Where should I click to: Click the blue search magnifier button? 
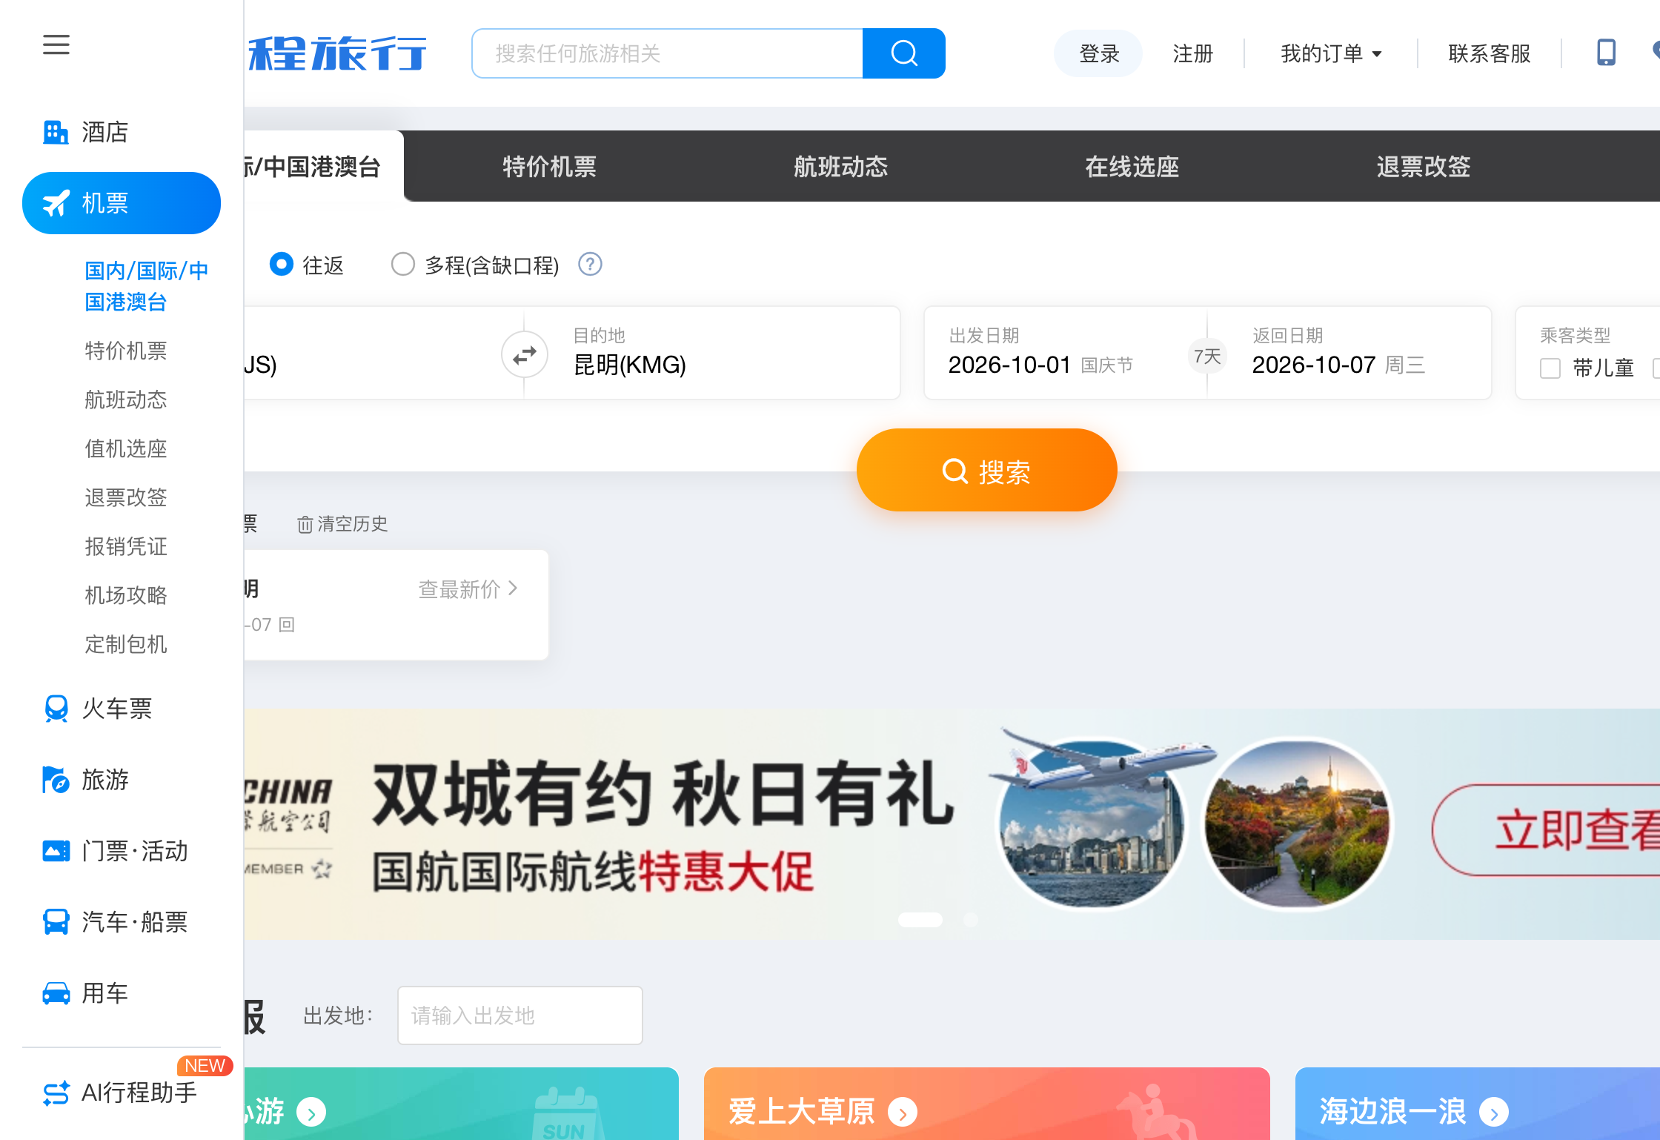[904, 53]
